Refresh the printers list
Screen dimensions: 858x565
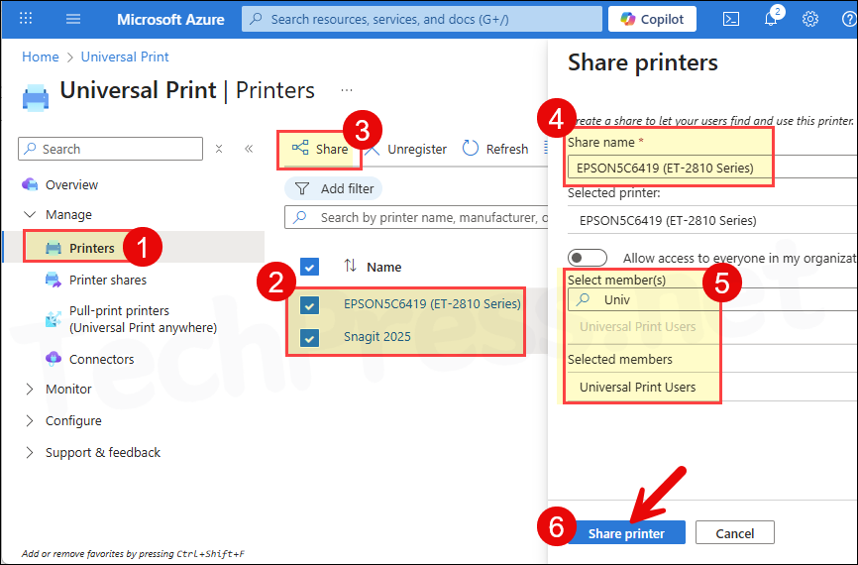click(x=495, y=149)
